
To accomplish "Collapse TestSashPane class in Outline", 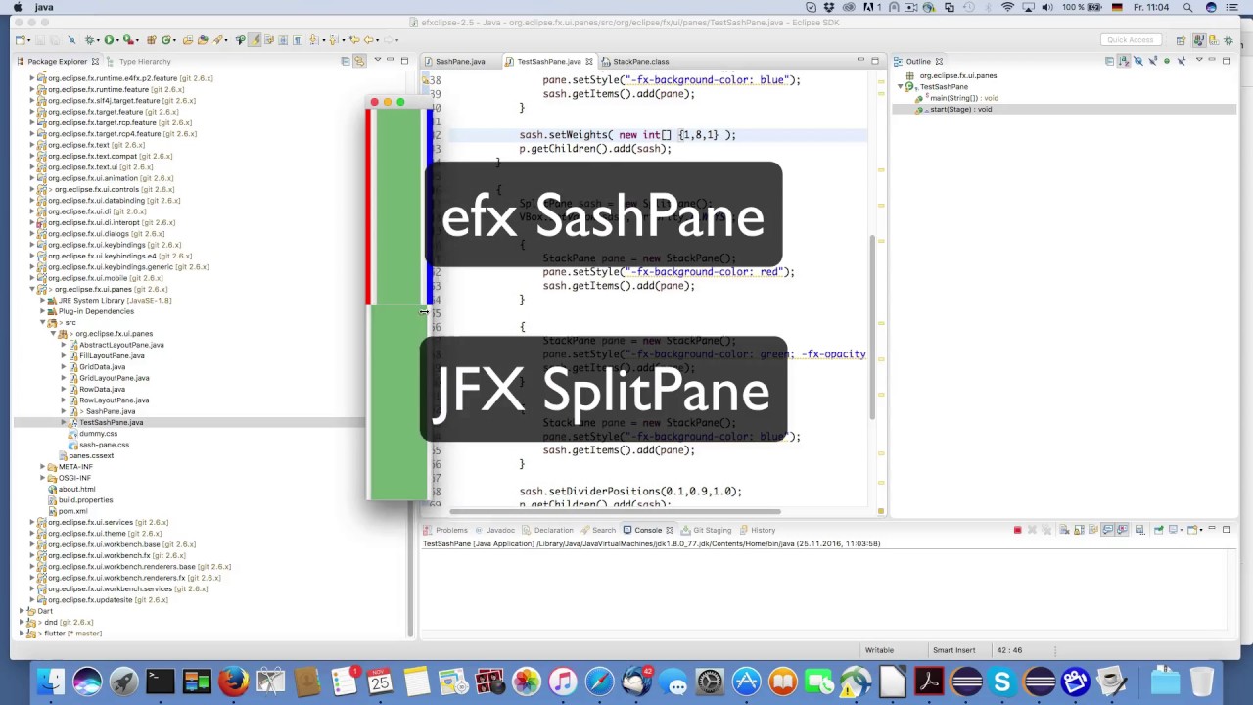I will (x=901, y=87).
